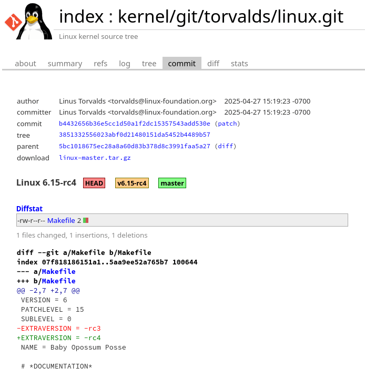This screenshot has width=365, height=378.
Task: Download linux-master.tar.gz archive
Action: point(95,158)
